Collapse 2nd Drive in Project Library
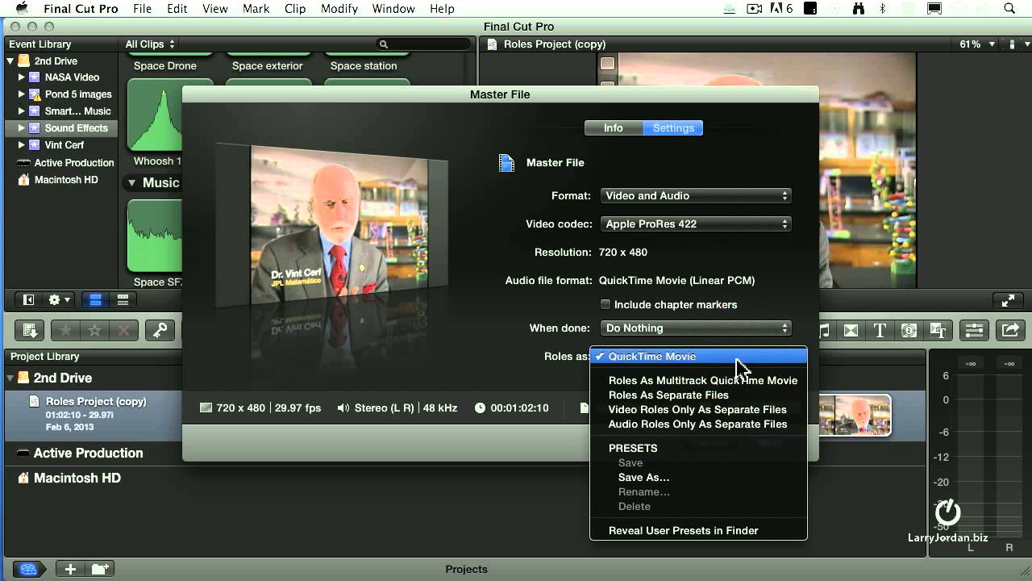 tap(10, 378)
